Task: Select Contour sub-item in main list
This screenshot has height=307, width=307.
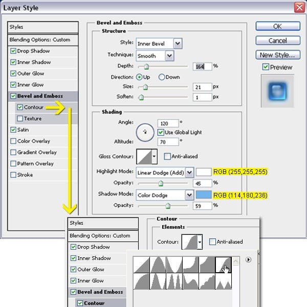Action: (33, 107)
